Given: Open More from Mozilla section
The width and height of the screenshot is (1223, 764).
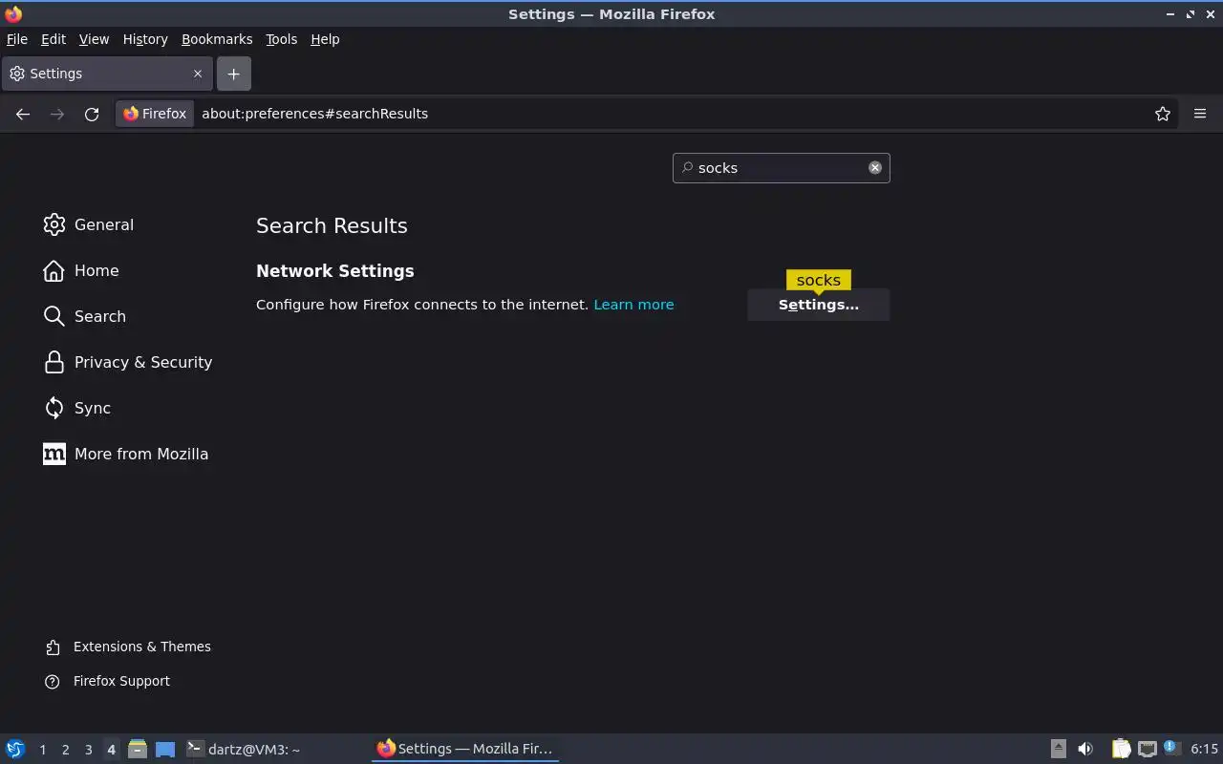Looking at the screenshot, I should (x=126, y=454).
